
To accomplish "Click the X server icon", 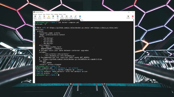I will (128, 17).
